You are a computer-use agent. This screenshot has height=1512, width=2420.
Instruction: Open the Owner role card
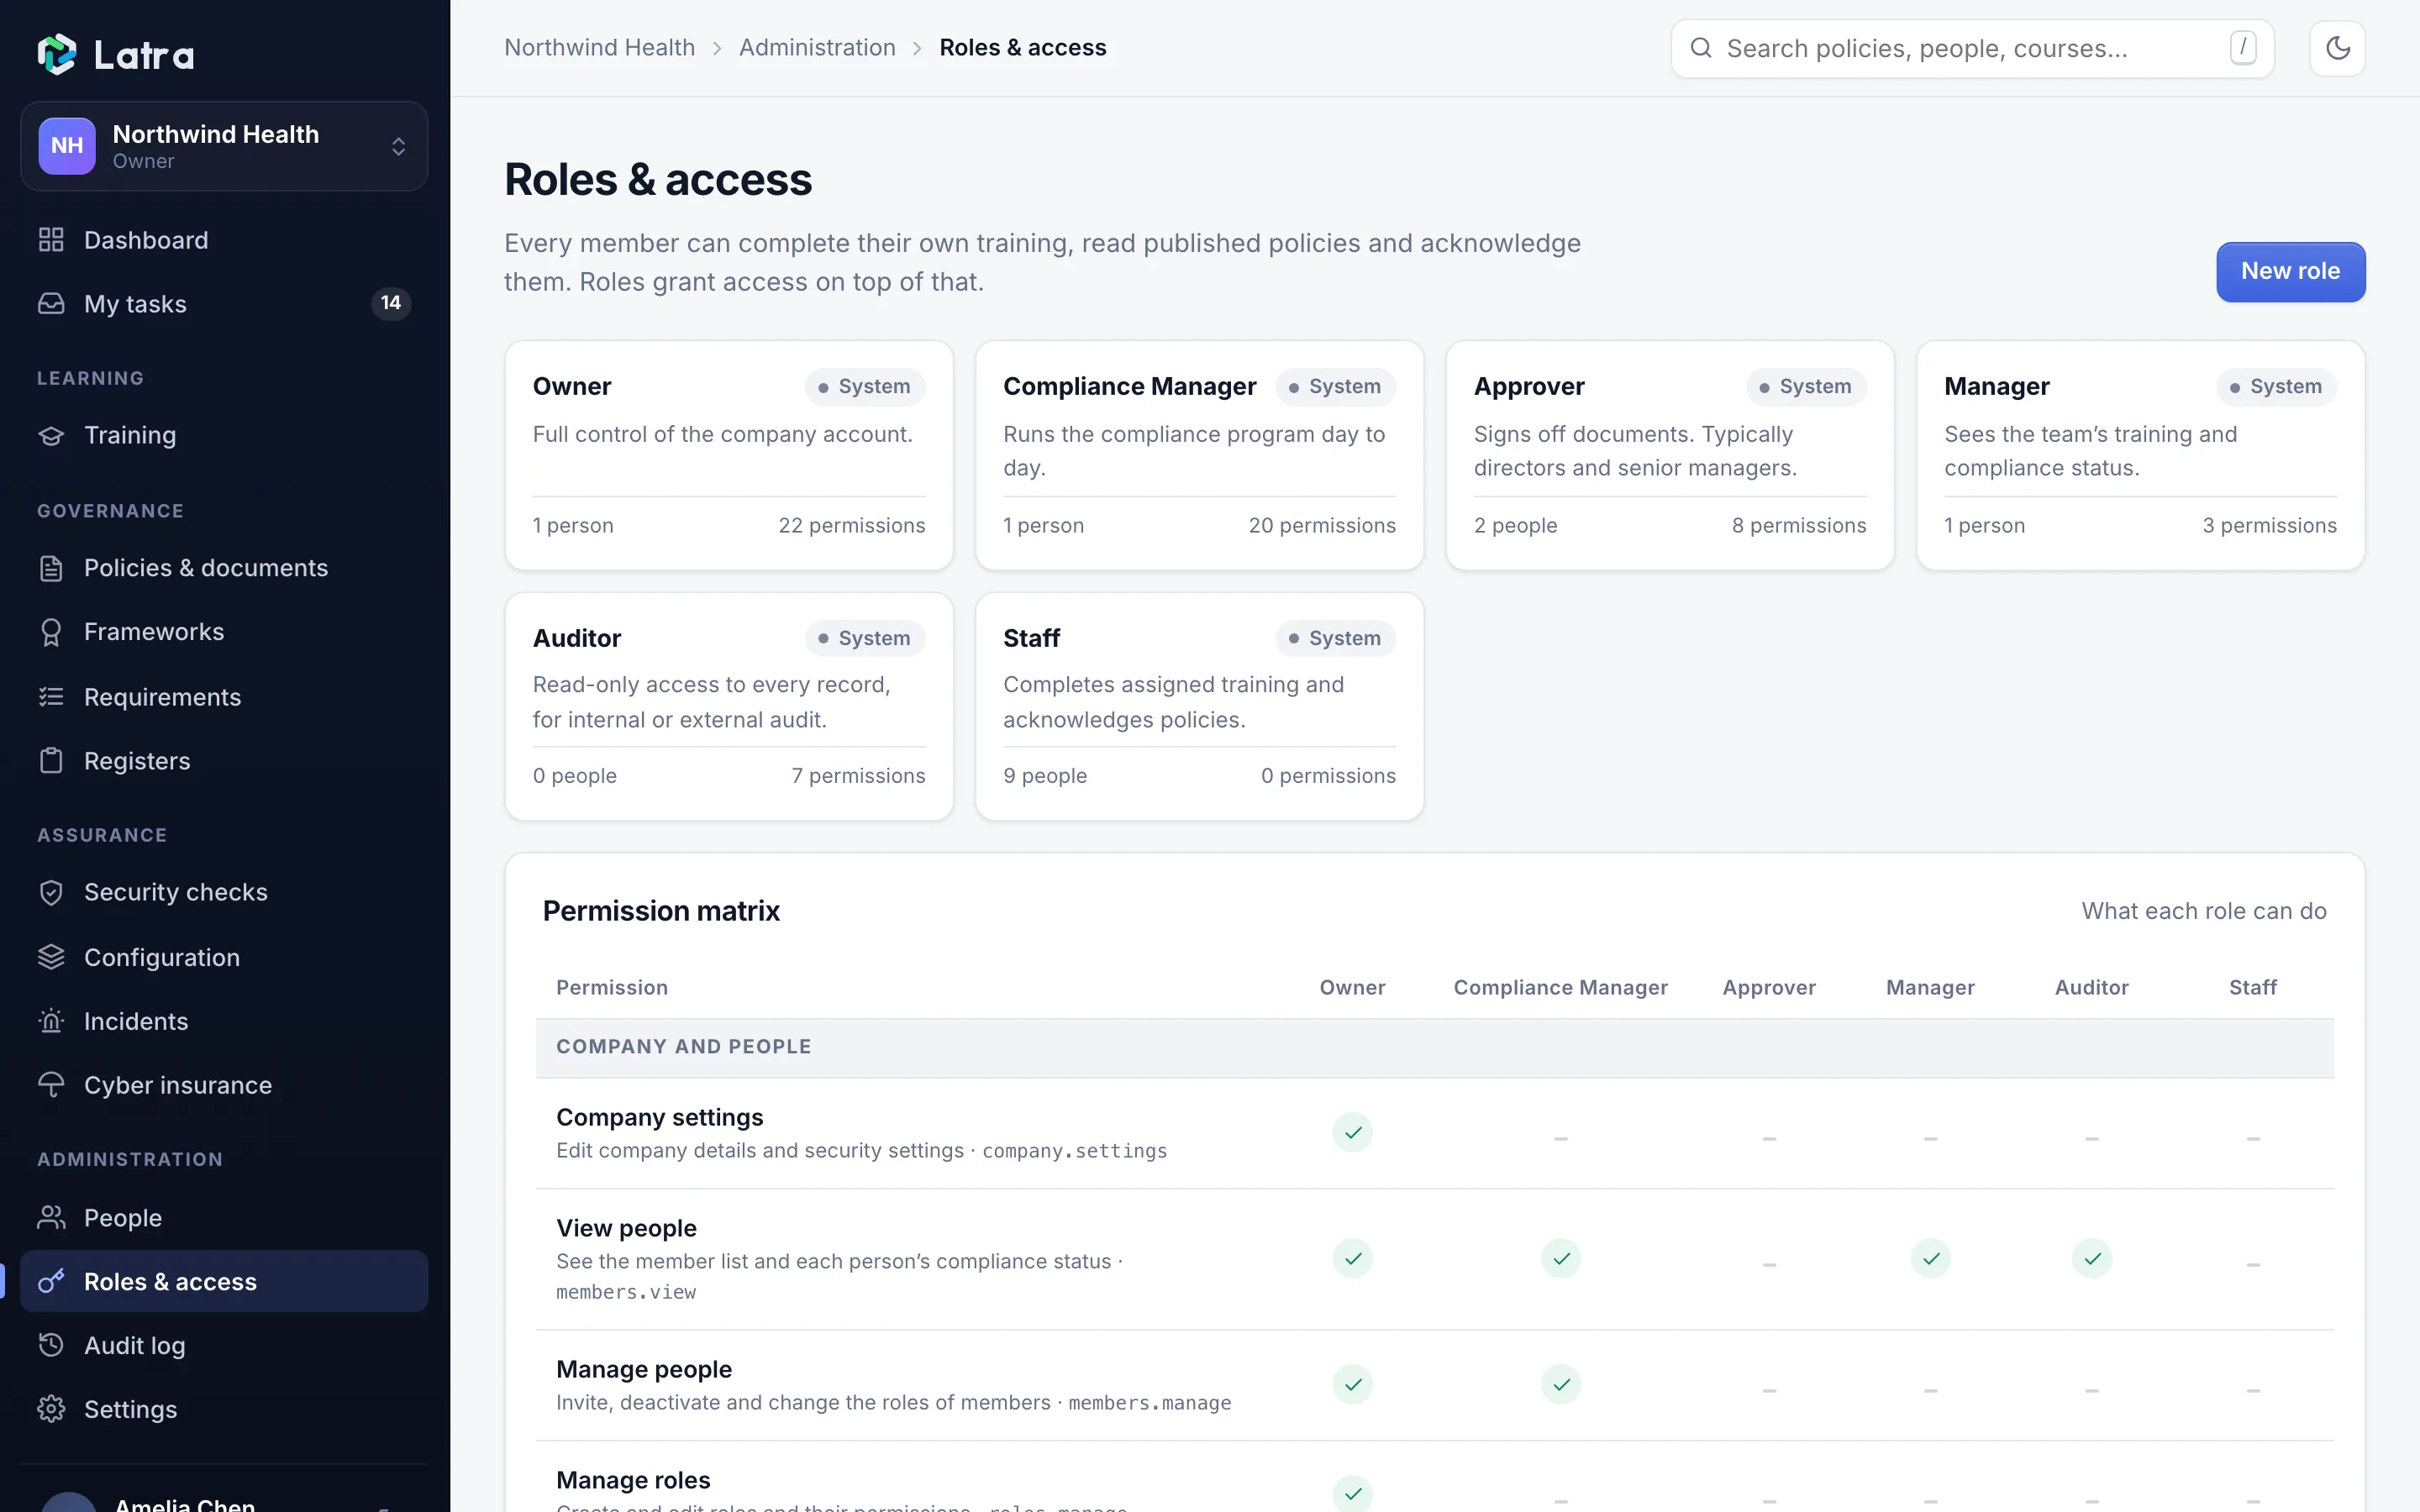729,455
